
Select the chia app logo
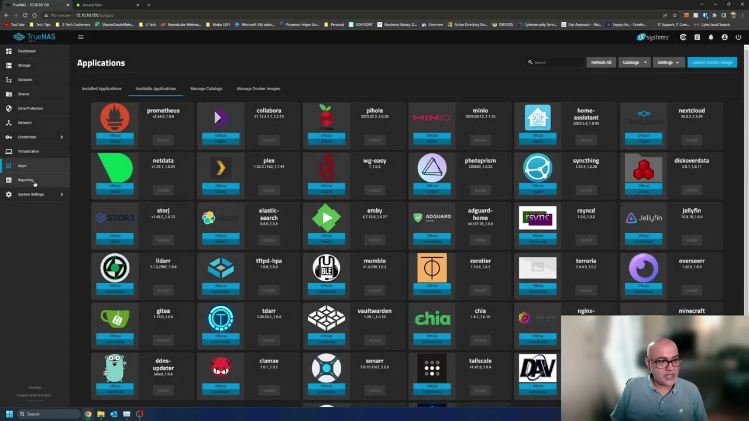pyautogui.click(x=432, y=318)
